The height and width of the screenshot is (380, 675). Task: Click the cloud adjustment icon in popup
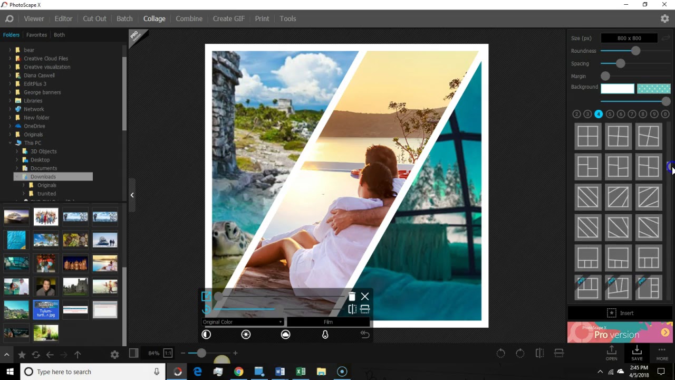285,335
